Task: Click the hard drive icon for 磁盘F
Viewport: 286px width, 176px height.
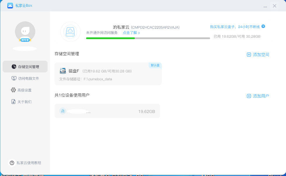Action: point(63,71)
